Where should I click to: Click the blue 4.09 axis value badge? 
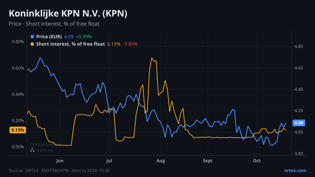(x=299, y=123)
